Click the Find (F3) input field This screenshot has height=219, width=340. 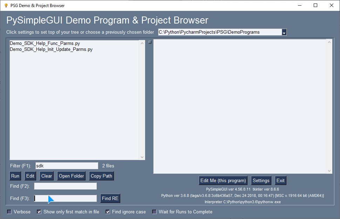65,198
